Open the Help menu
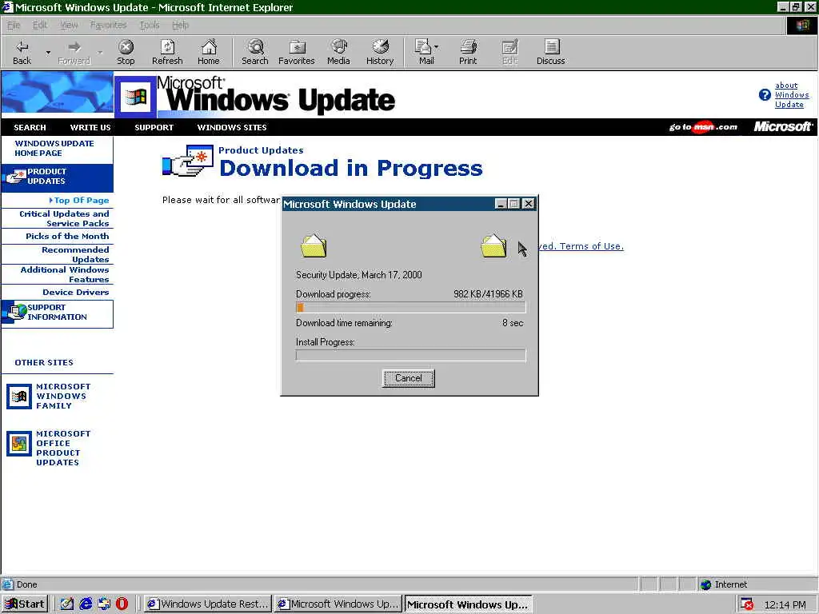 (x=180, y=25)
